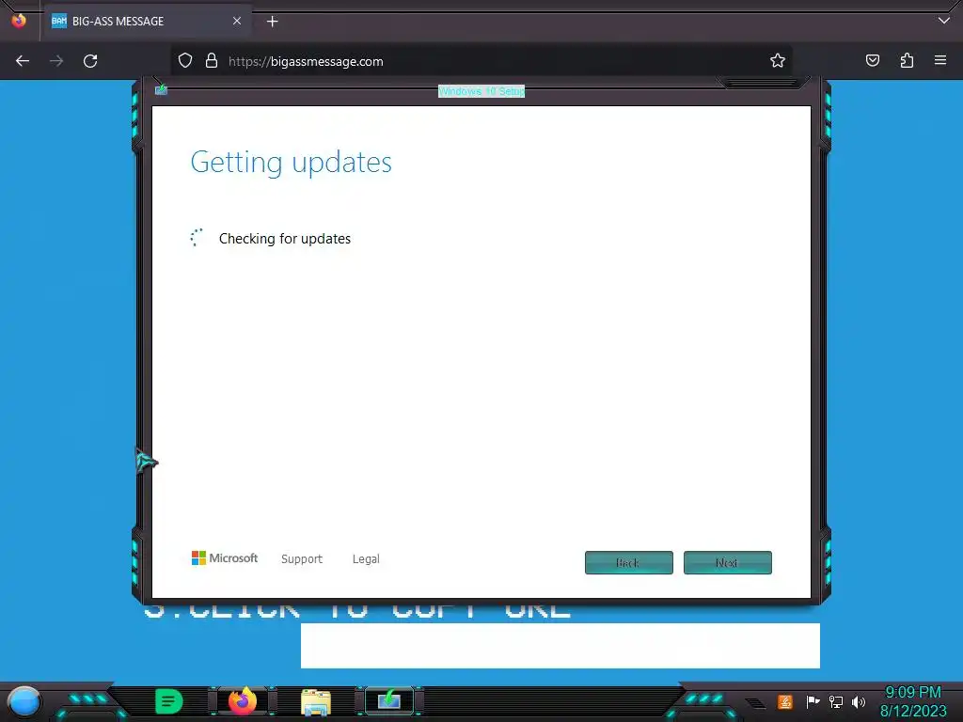Open a new tab with the plus button
Screen dimensions: 963x722
(x=272, y=22)
